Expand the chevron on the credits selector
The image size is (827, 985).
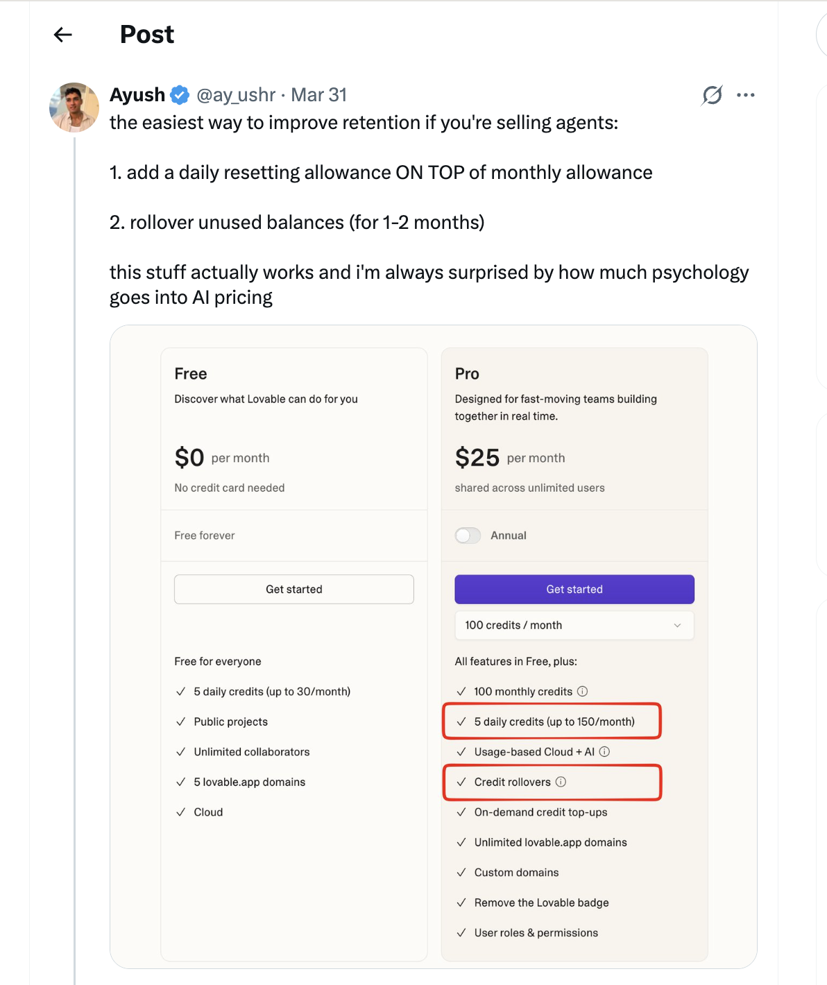click(678, 625)
